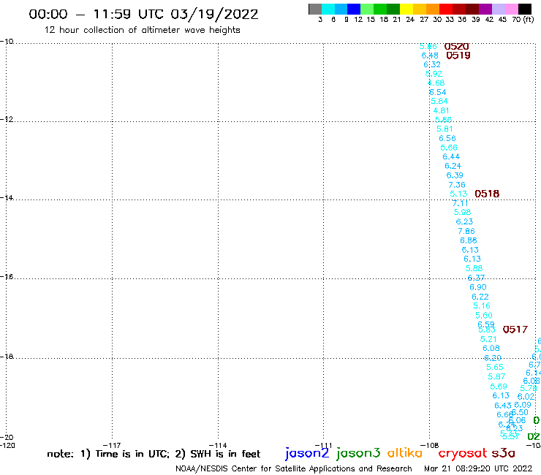Click the '-114' longitude axis label
This screenshot has width=541, height=475.
pos(218,445)
